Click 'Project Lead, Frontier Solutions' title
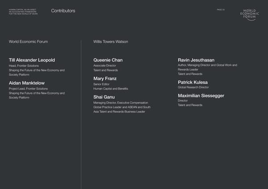 [28, 89]
